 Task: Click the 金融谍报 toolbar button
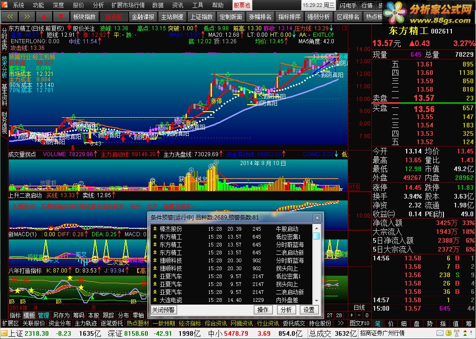click(143, 17)
